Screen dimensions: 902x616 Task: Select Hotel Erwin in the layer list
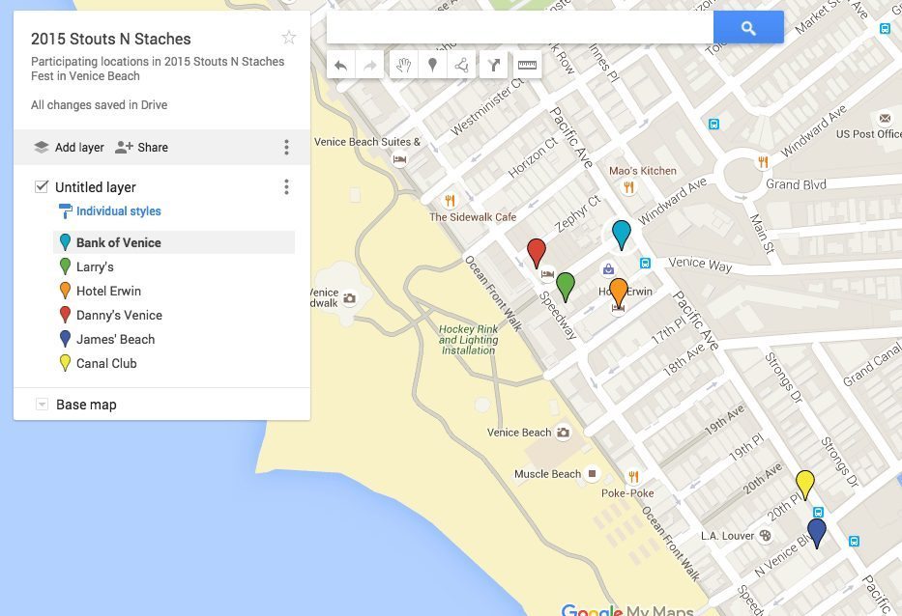coord(108,291)
